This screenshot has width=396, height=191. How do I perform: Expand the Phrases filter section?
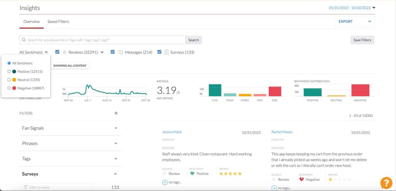pyautogui.click(x=70, y=144)
